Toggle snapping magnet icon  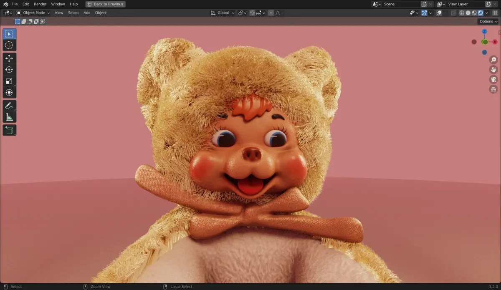252,13
